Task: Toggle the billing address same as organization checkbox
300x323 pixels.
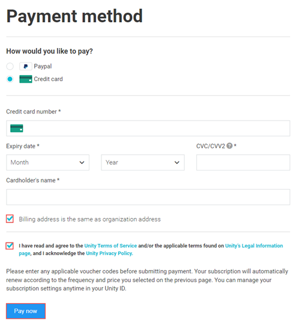Action: pyautogui.click(x=10, y=219)
